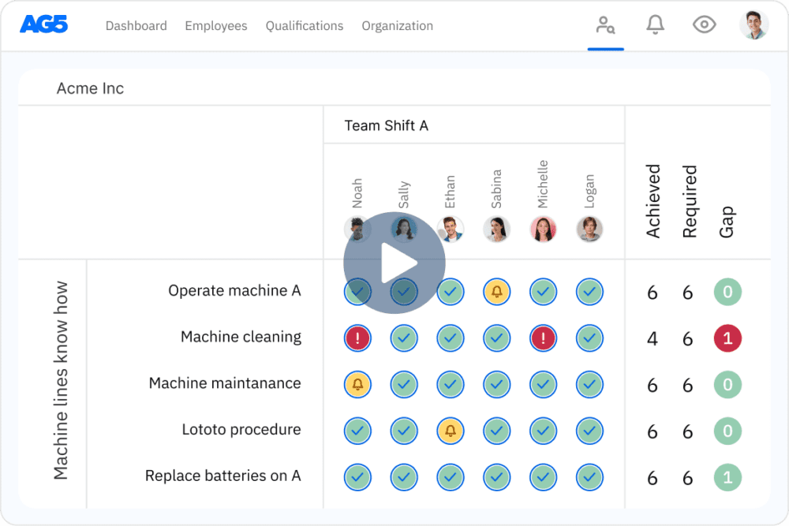The width and height of the screenshot is (789, 526).
Task: Click Noah's bell for Machine maintanance
Action: (357, 384)
